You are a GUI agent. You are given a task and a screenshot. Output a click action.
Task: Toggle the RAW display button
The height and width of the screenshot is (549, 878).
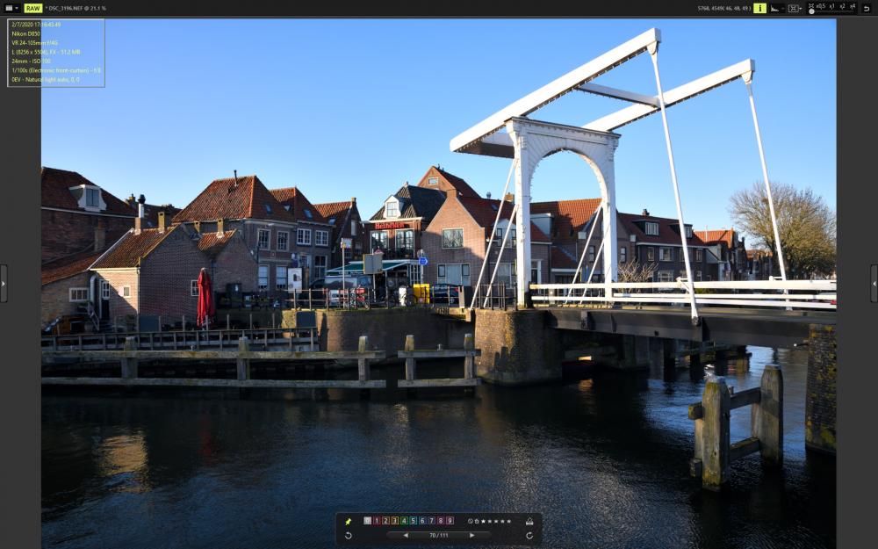tap(33, 8)
